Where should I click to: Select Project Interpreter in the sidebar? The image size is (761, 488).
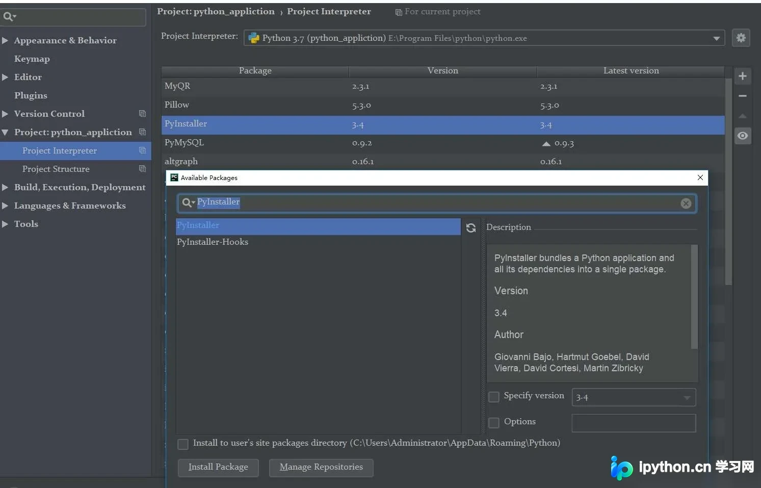click(75, 150)
